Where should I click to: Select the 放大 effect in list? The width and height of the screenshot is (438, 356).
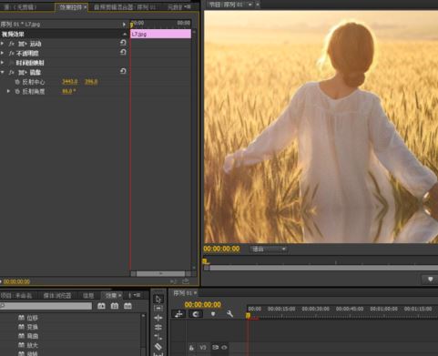tap(32, 345)
